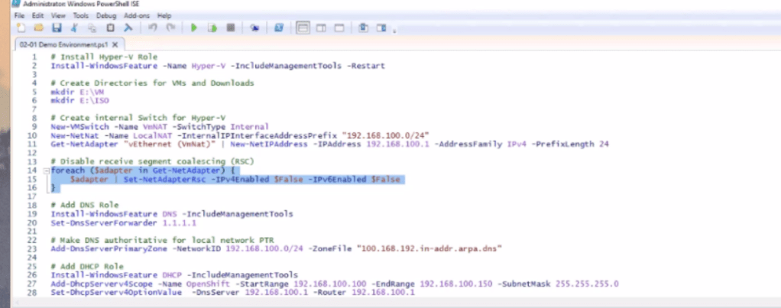Click '255.255.255.0' on line 27
Image resolution: width=781 pixels, height=308 pixels.
pyautogui.click(x=587, y=284)
